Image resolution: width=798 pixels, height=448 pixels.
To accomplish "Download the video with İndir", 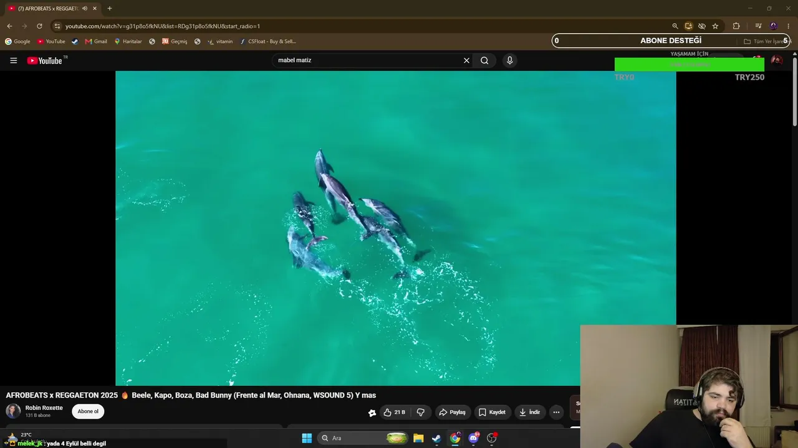I will [529, 412].
